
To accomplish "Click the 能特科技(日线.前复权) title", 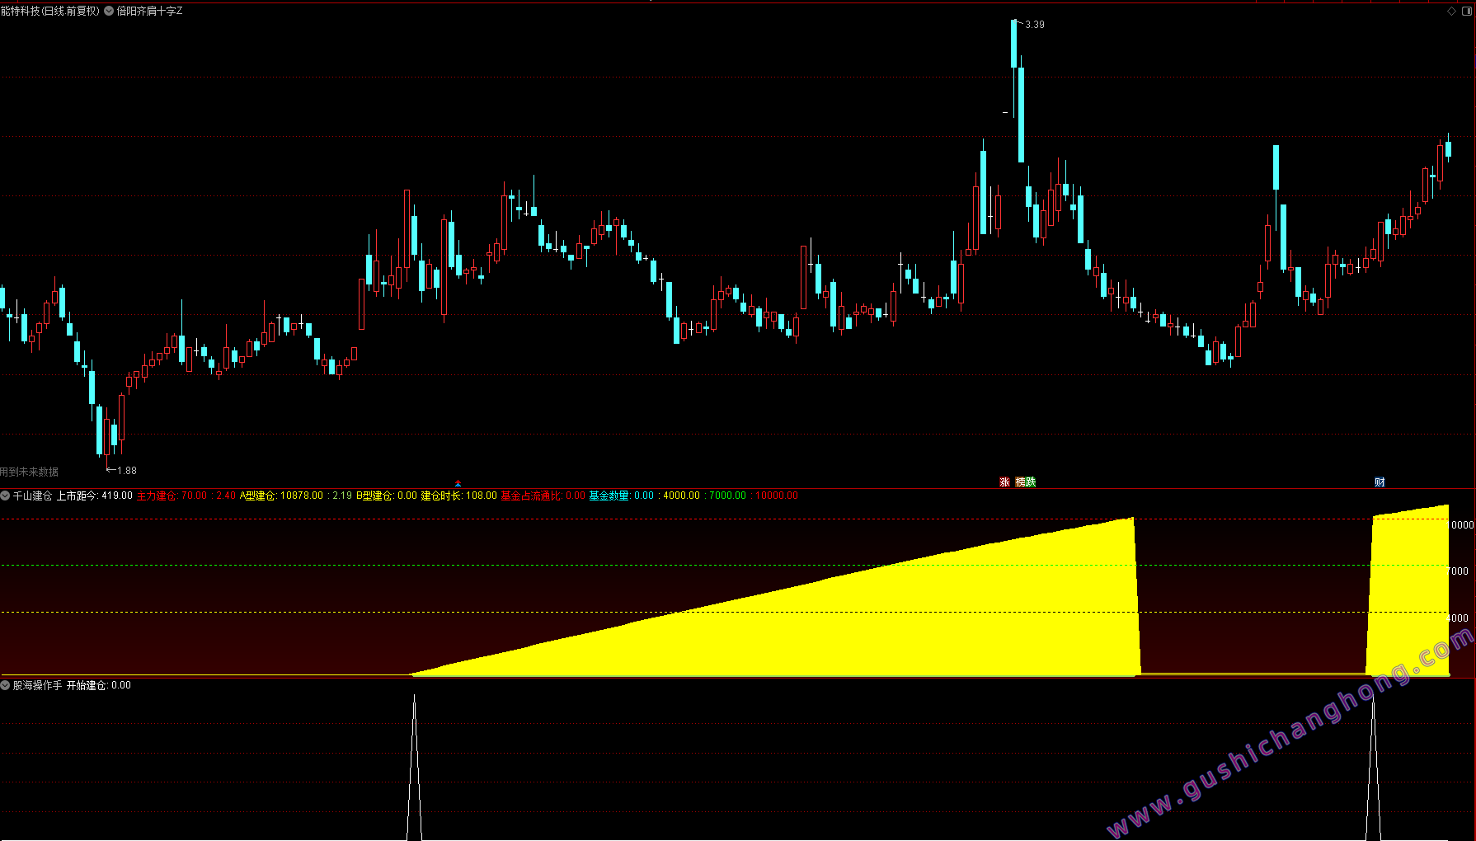I will coord(49,11).
